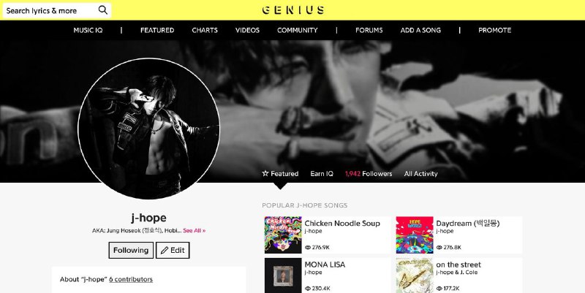585x293 pixels.
Task: Click the Genius logo
Action: pos(293,10)
